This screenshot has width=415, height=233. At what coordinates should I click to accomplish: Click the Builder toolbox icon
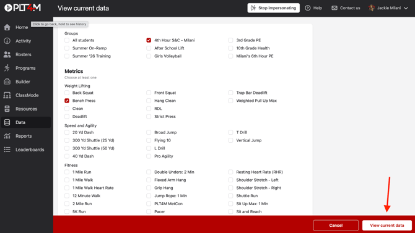coord(7,82)
